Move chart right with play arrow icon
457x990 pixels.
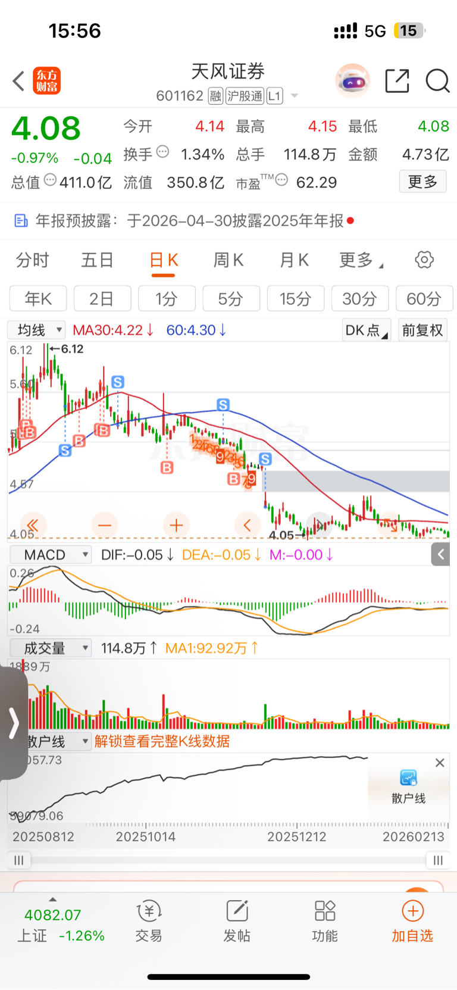click(x=319, y=525)
